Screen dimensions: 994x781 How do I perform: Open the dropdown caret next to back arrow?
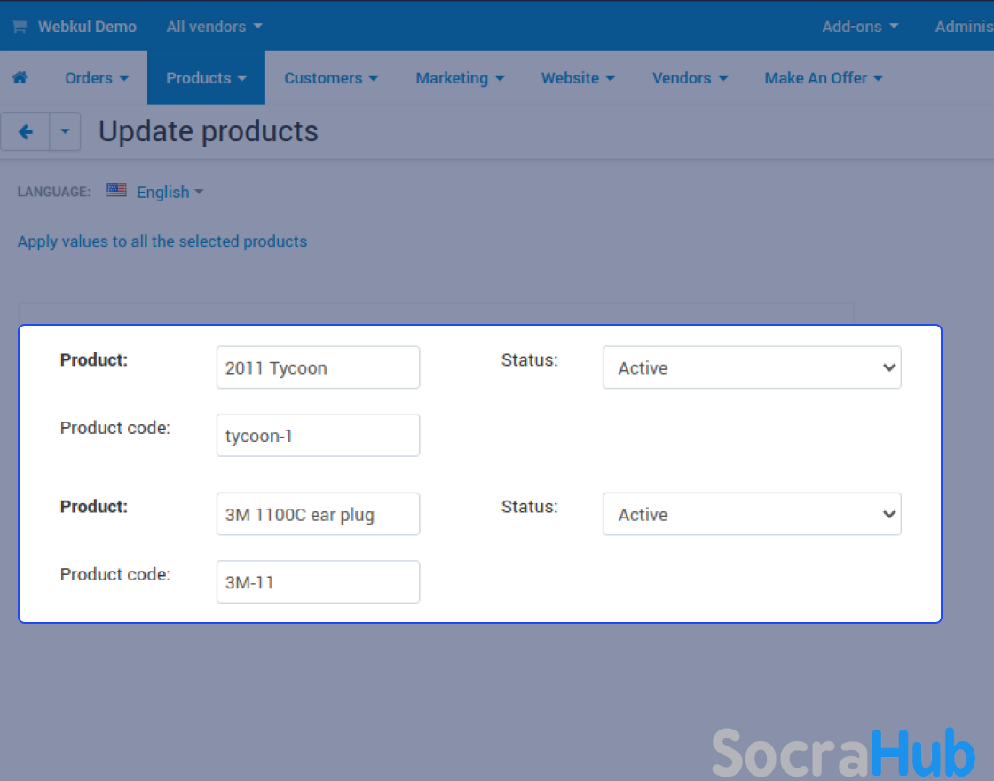tap(65, 132)
